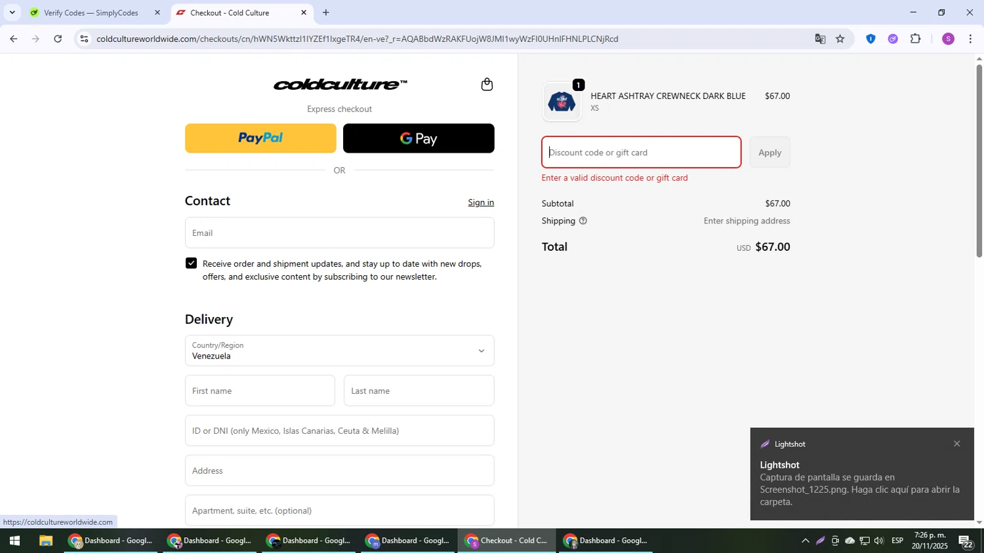View site information icon beside URL
984x553 pixels.
84,39
